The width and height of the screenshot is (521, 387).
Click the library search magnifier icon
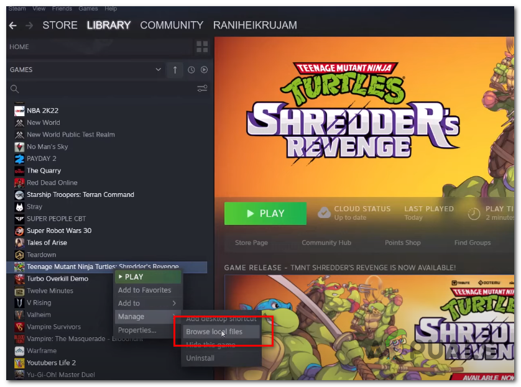pyautogui.click(x=14, y=89)
